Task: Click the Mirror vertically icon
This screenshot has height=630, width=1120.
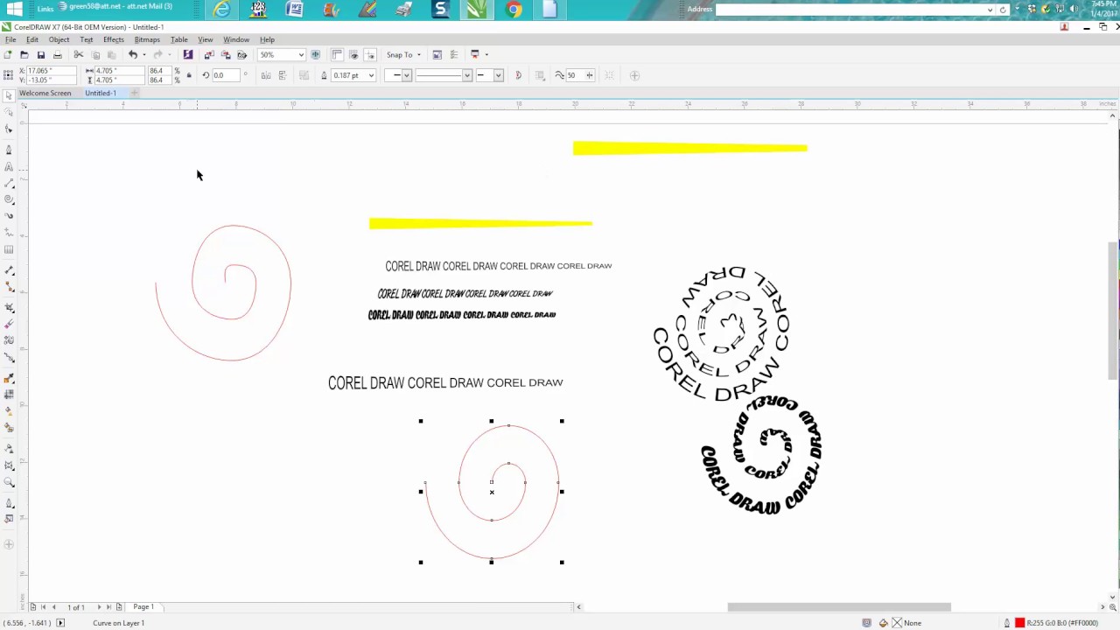Action: (x=282, y=75)
